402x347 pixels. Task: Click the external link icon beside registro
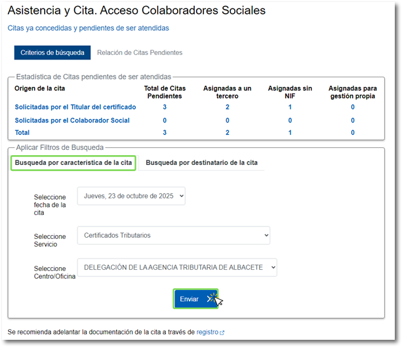(222, 333)
